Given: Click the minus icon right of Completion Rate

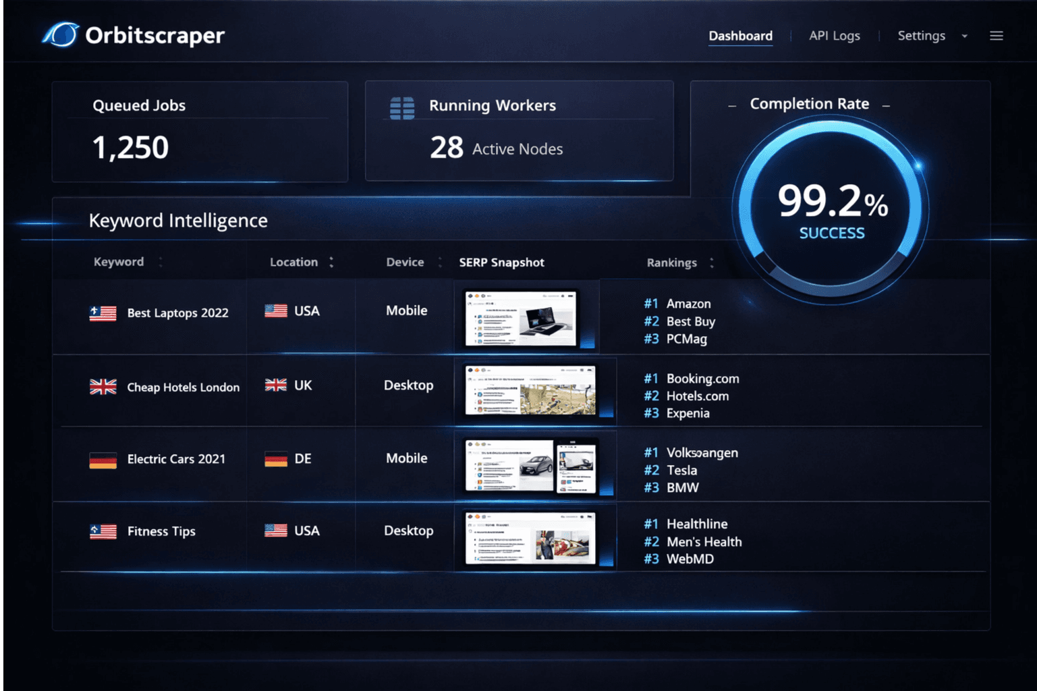Looking at the screenshot, I should pyautogui.click(x=885, y=105).
